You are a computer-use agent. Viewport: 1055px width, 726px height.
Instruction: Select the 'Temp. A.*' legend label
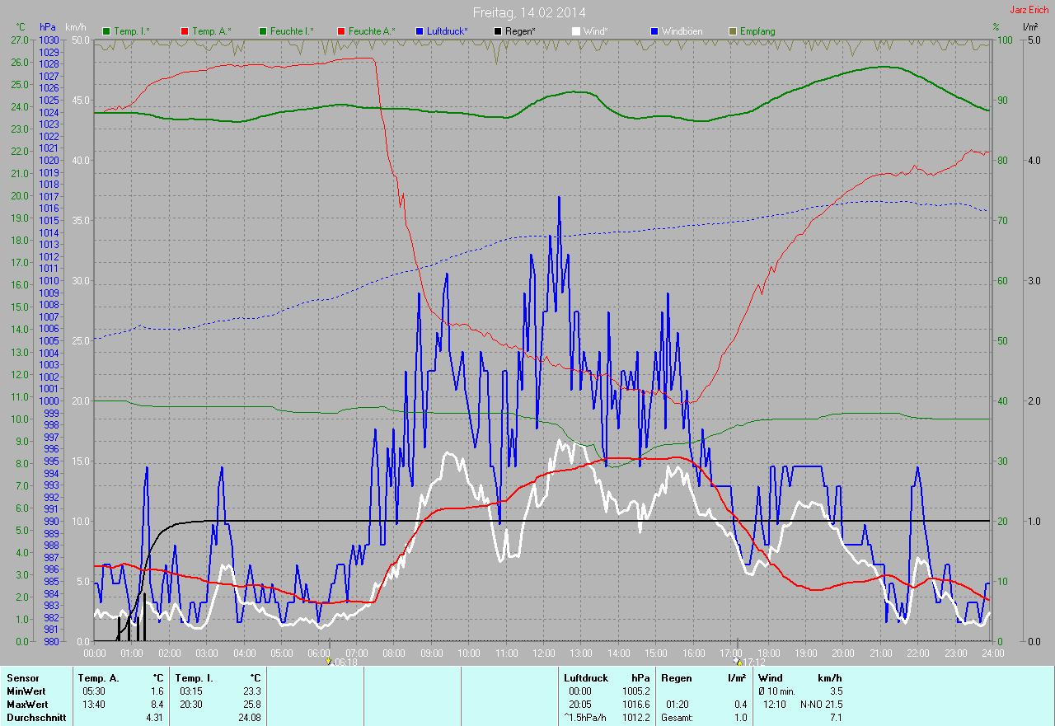(x=212, y=31)
